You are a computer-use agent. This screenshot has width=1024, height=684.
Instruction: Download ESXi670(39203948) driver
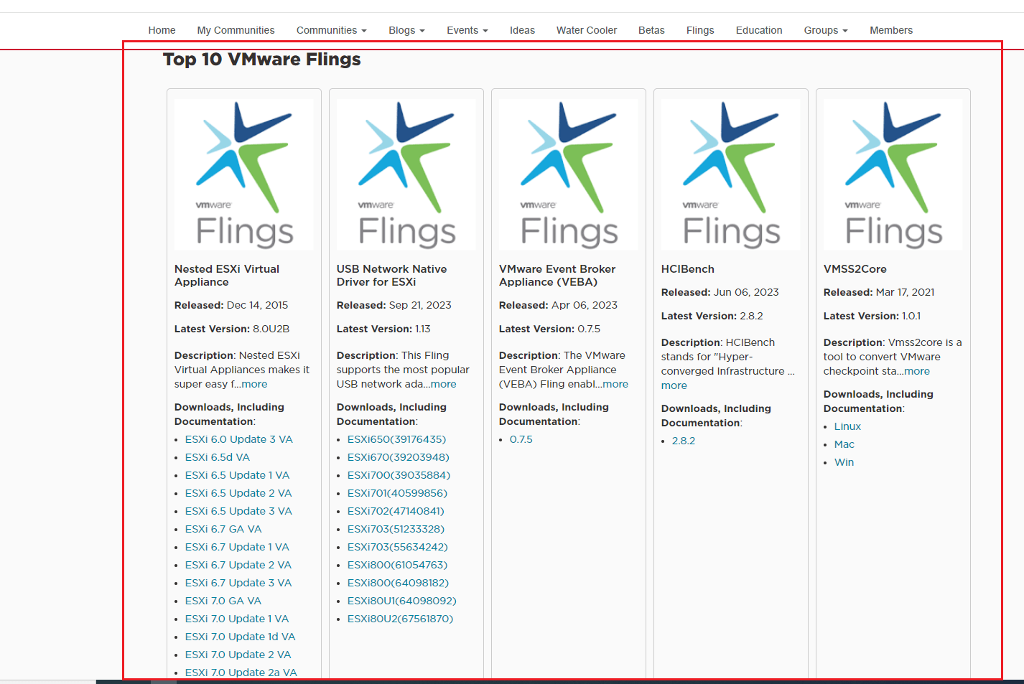[x=399, y=457]
